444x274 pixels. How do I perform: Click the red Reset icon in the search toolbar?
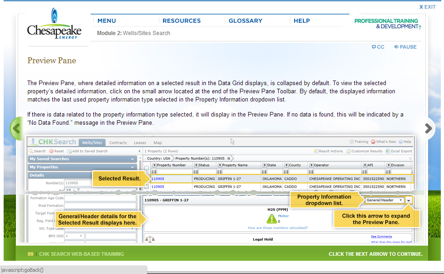click(51, 151)
